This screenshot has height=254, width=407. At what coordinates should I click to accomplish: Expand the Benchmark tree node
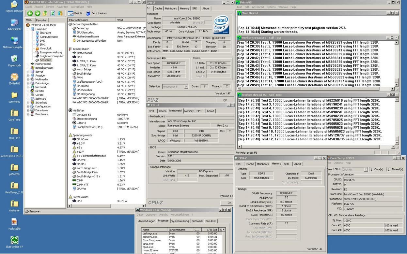tap(28, 114)
